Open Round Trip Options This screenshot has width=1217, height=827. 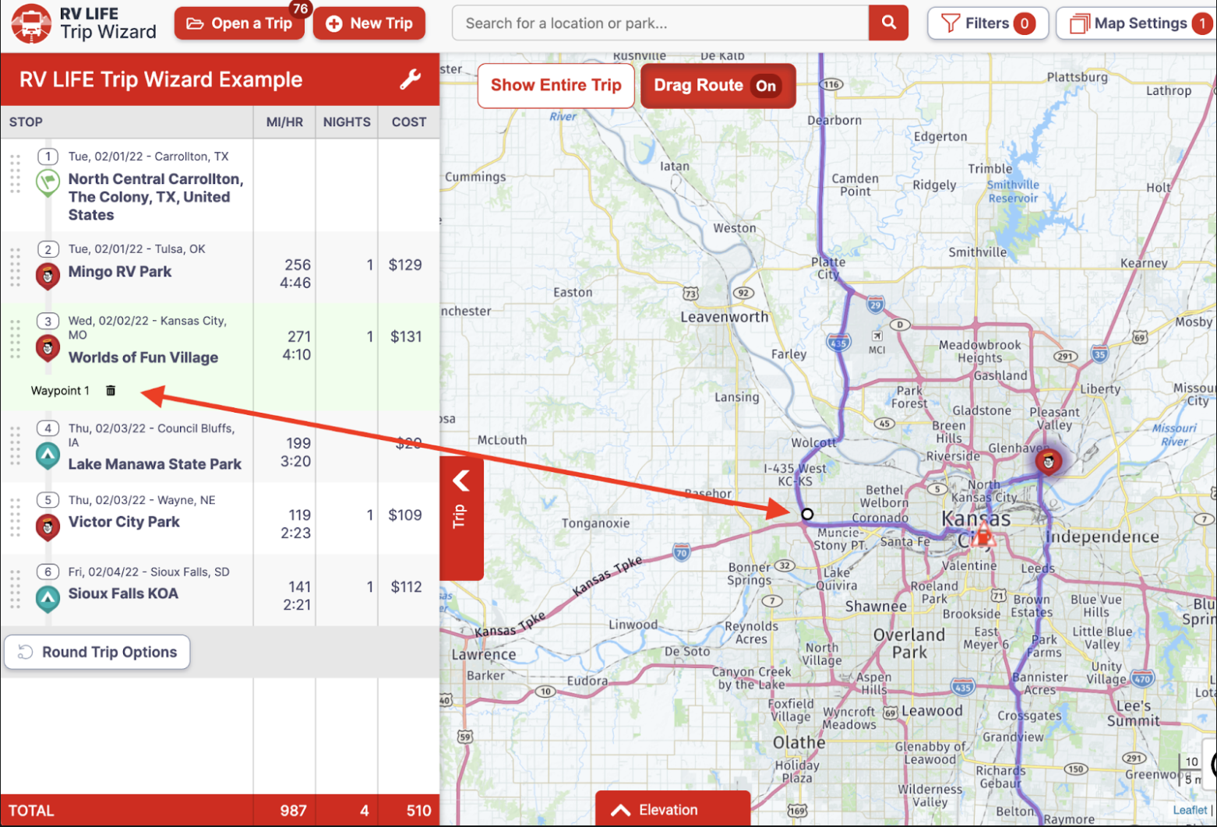[97, 653]
